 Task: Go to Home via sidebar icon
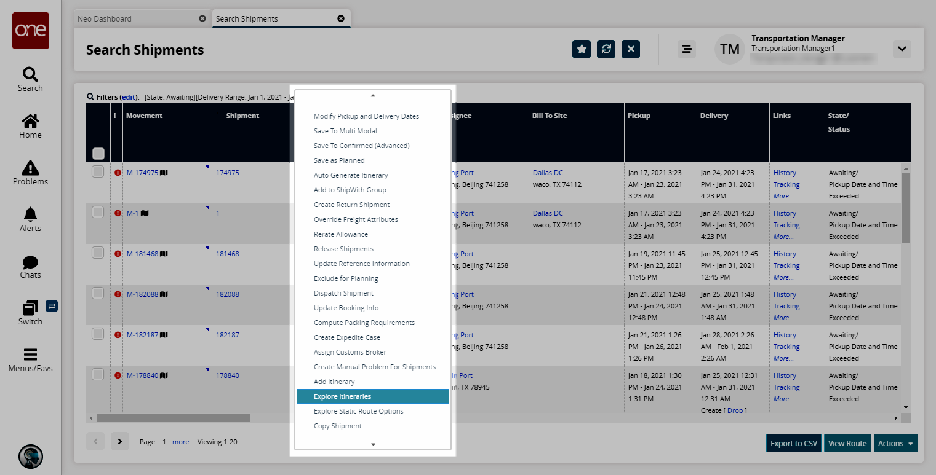[30, 122]
